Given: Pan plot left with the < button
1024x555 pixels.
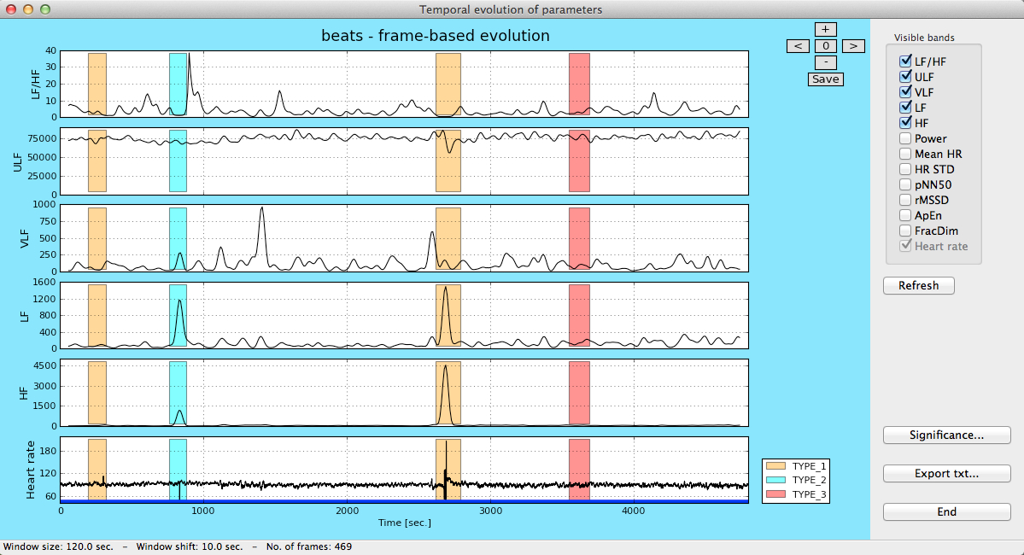Looking at the screenshot, I should 798,46.
